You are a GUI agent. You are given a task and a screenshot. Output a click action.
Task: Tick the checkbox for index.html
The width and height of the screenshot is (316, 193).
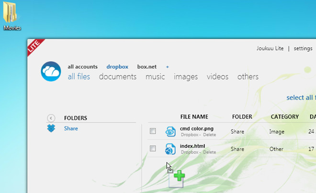[153, 149]
